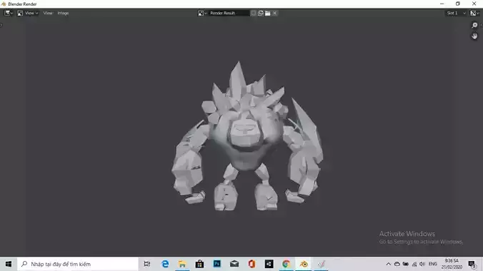This screenshot has width=483, height=271.
Task: Open the View mode dropdown beside the editor type
Action: pyautogui.click(x=28, y=13)
